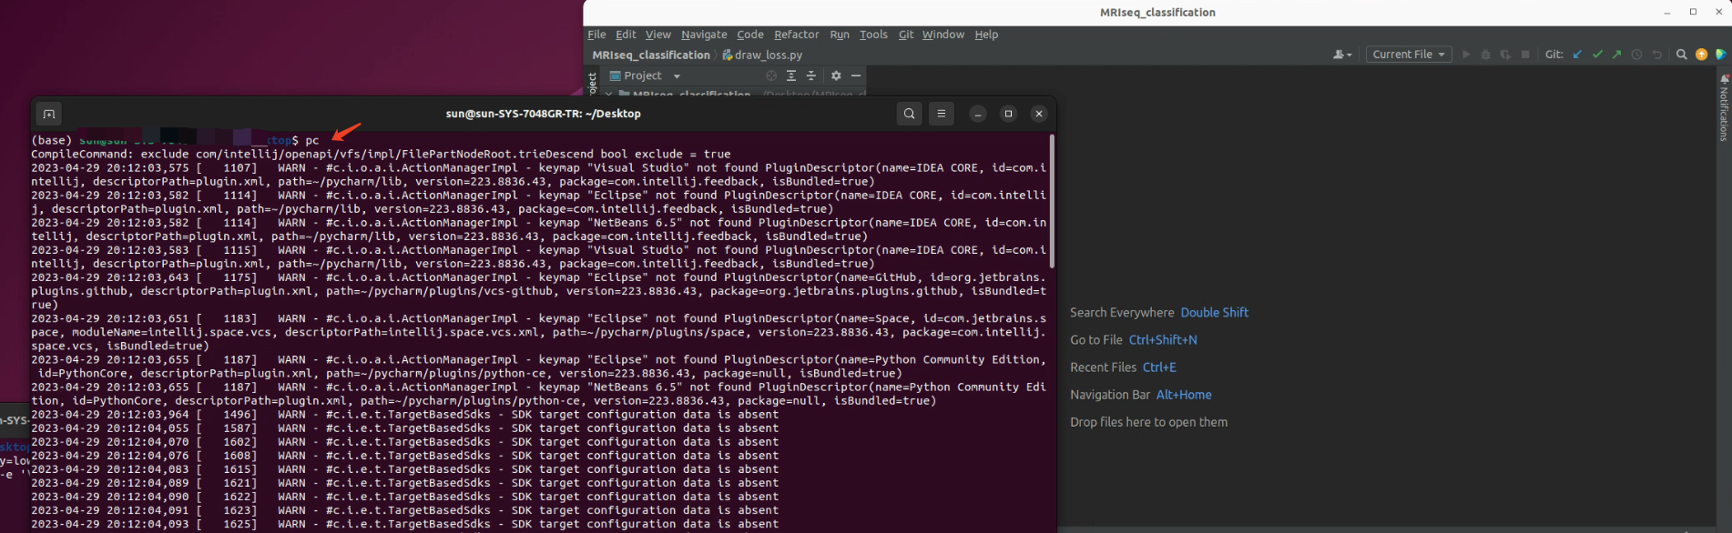Click Collapse All in Project panel
Image resolution: width=1732 pixels, height=533 pixels.
(811, 75)
